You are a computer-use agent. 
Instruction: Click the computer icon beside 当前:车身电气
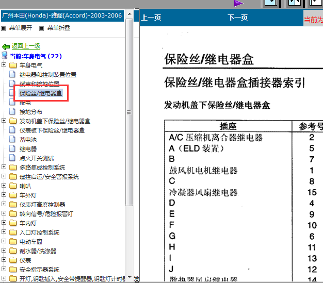pos(5,55)
